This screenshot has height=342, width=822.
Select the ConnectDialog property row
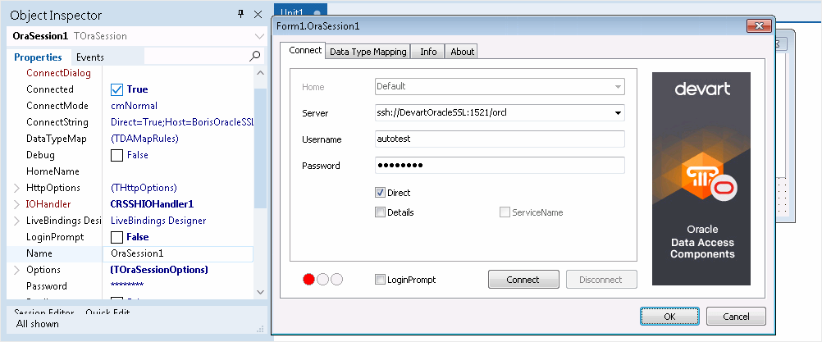(130, 73)
